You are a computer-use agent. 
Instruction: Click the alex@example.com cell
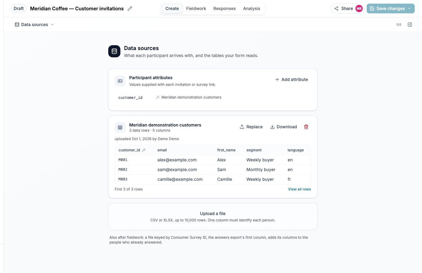coord(177,160)
